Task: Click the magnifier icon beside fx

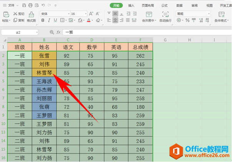Action: click(51, 32)
